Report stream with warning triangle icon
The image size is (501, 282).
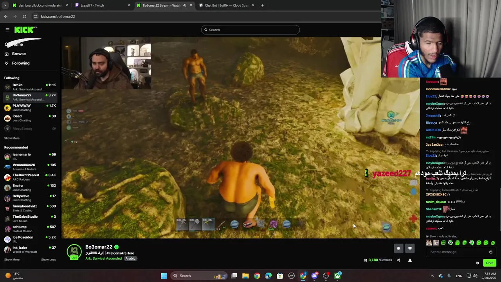click(410, 260)
